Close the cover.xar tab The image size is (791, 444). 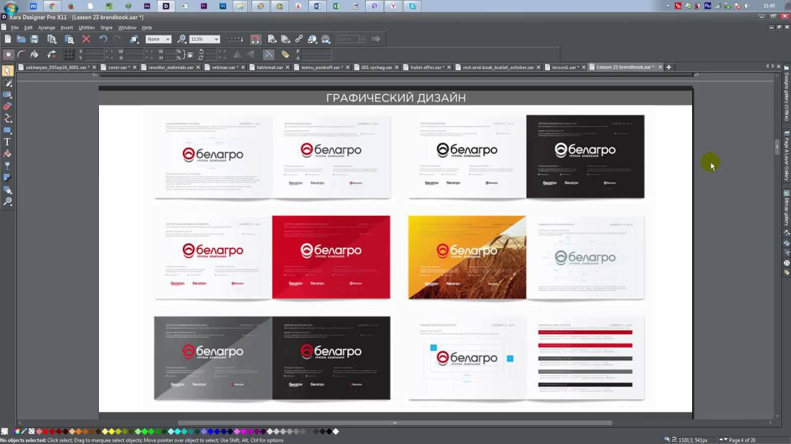tap(135, 67)
